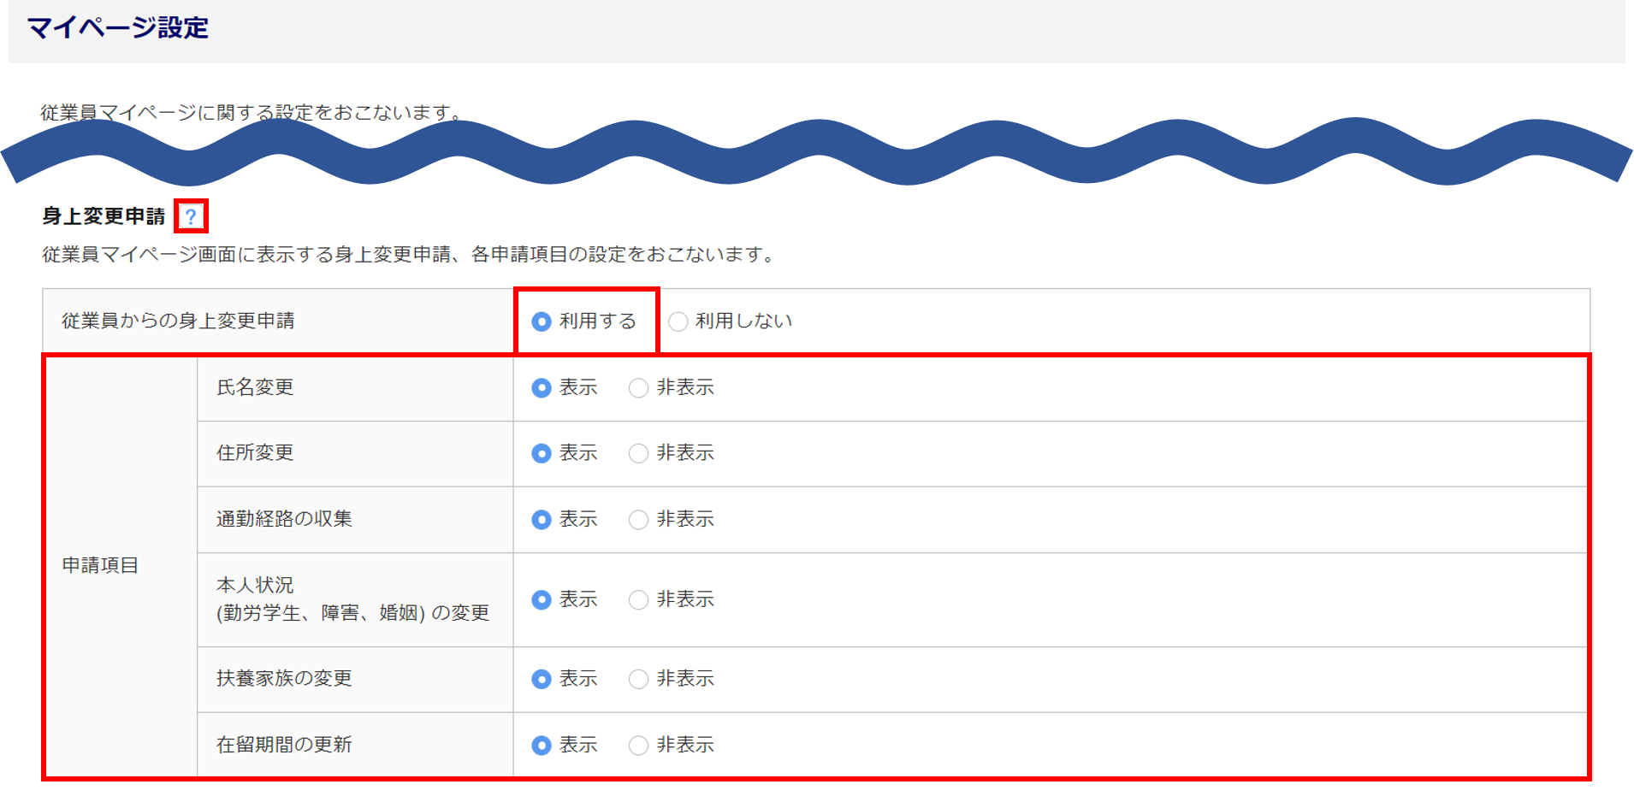Screen dimensions: 1634x802
Task: Click the 扶養家族の変更 row label
Action: [284, 678]
